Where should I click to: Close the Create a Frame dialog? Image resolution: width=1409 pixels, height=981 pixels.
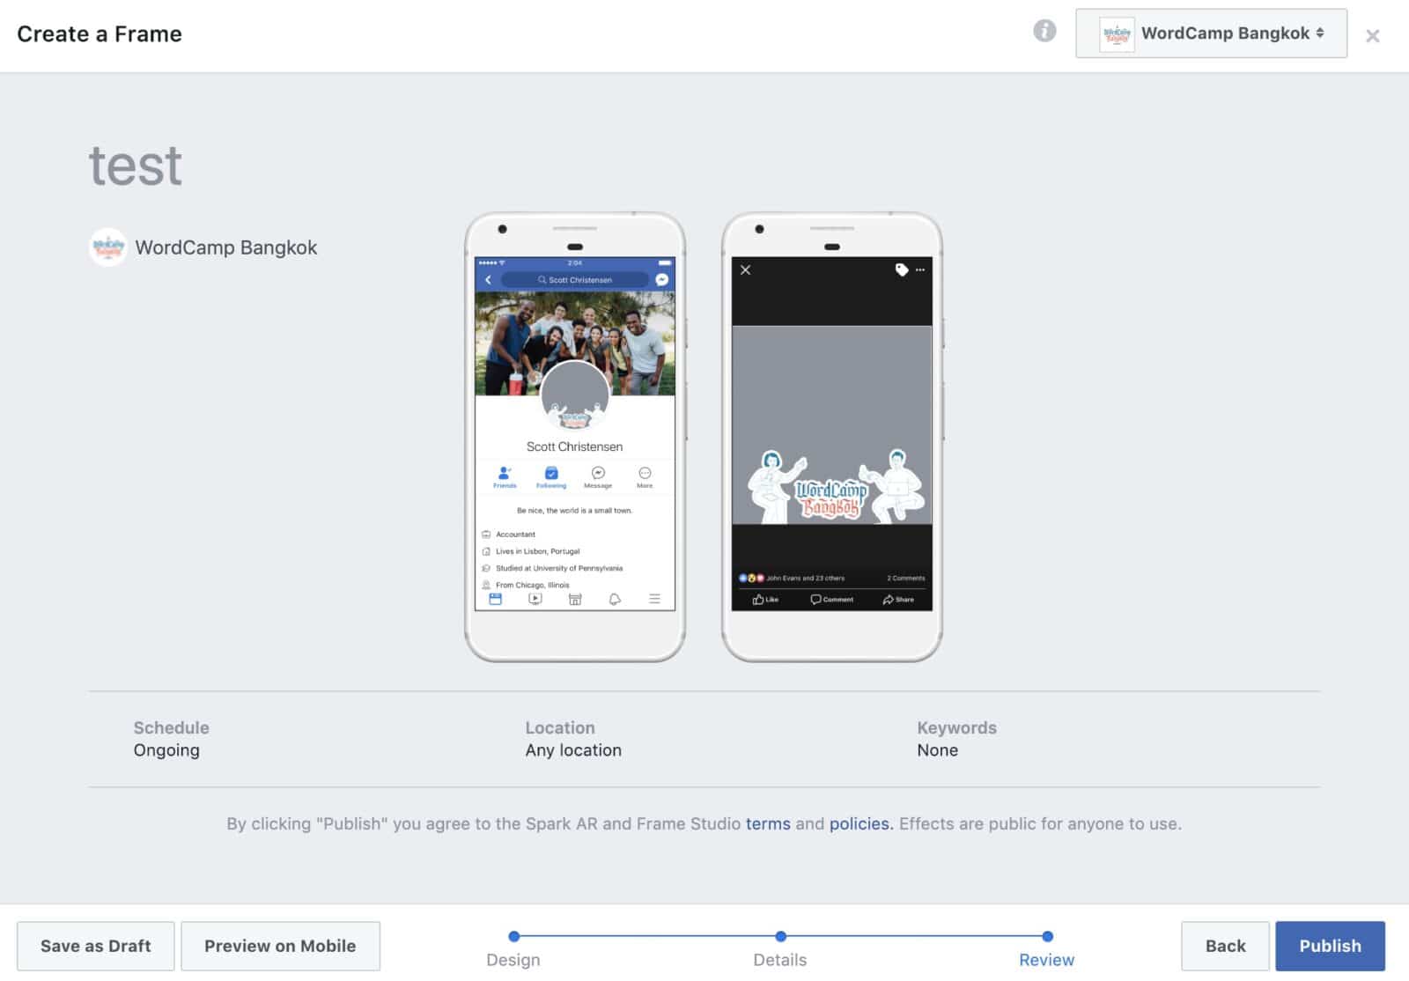(x=1372, y=36)
